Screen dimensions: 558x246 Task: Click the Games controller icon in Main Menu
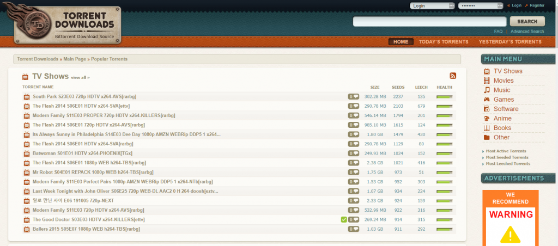[487, 100]
